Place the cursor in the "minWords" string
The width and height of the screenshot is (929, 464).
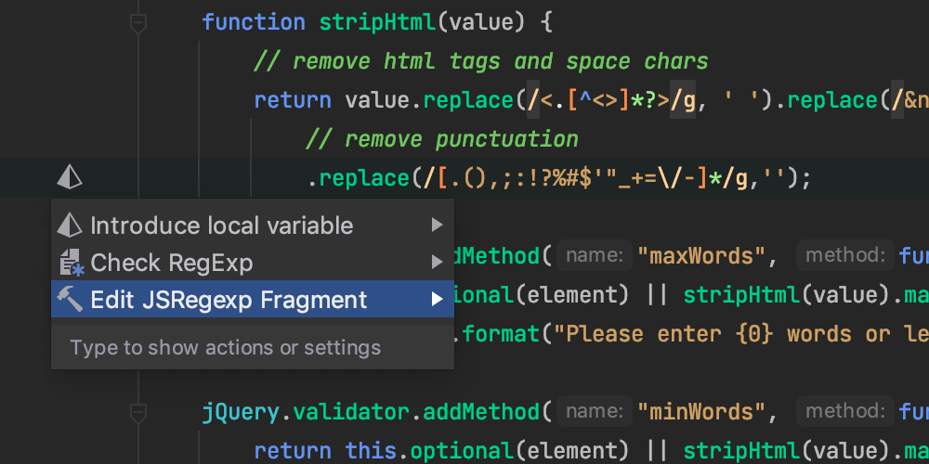tap(703, 411)
